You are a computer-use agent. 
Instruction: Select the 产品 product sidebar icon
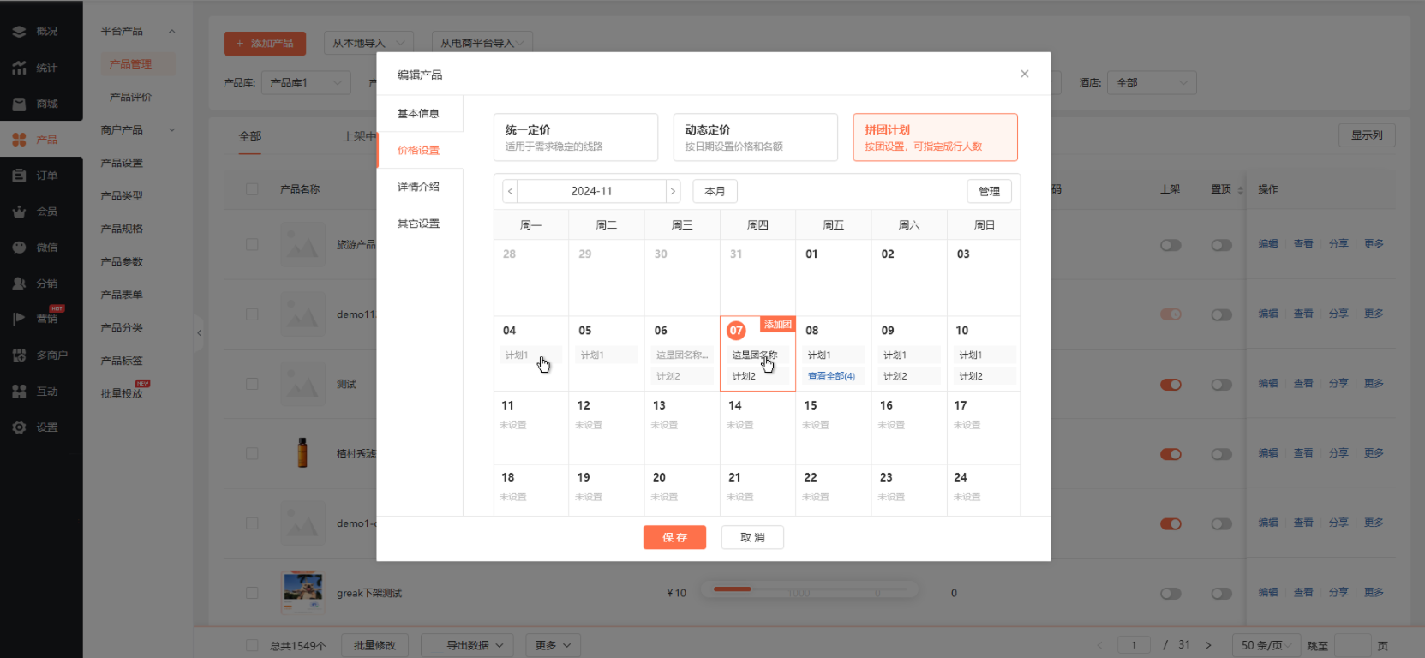click(x=19, y=139)
